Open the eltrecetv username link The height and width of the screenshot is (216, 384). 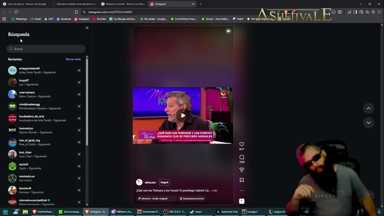coord(150,182)
